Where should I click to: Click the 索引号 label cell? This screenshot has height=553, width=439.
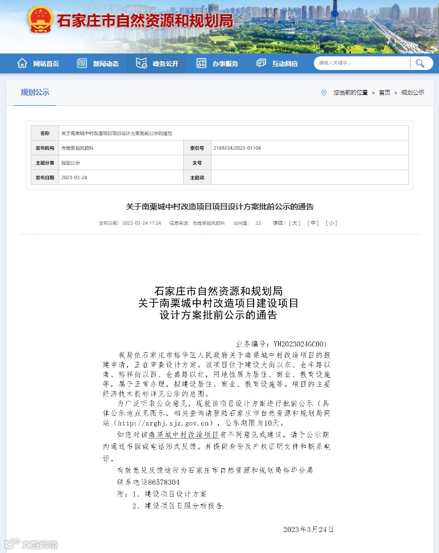[x=197, y=148]
